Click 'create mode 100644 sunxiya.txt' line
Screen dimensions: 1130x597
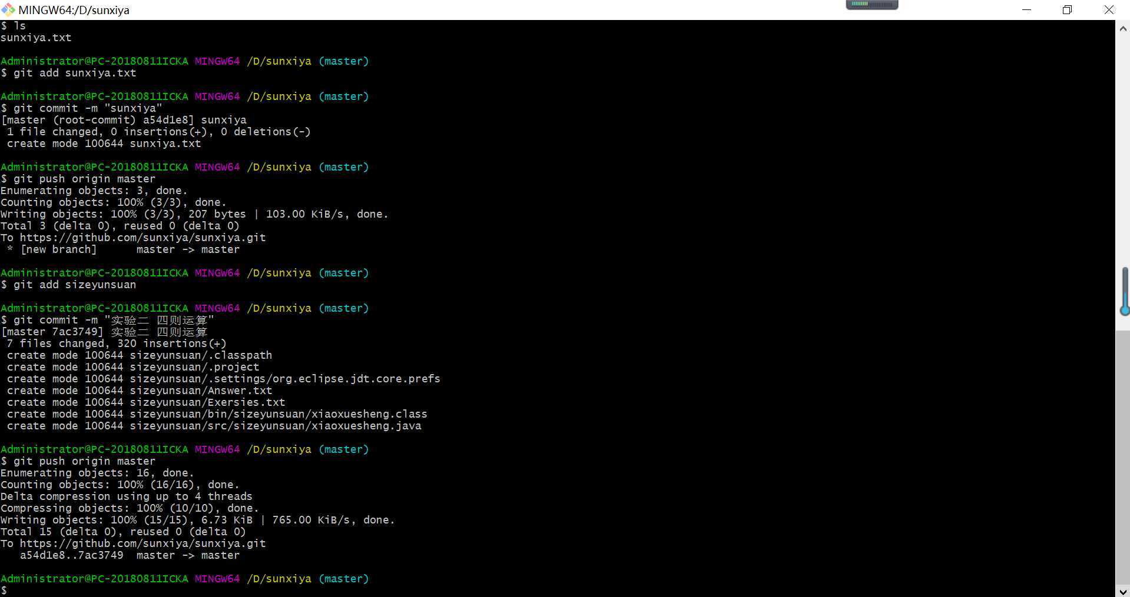104,144
